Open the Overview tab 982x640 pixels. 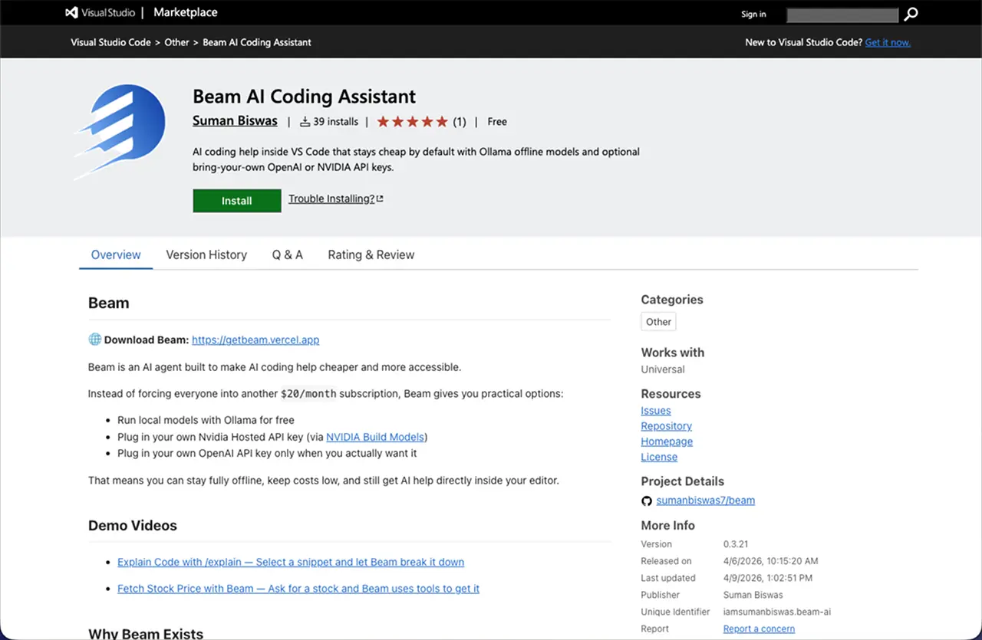[116, 255]
